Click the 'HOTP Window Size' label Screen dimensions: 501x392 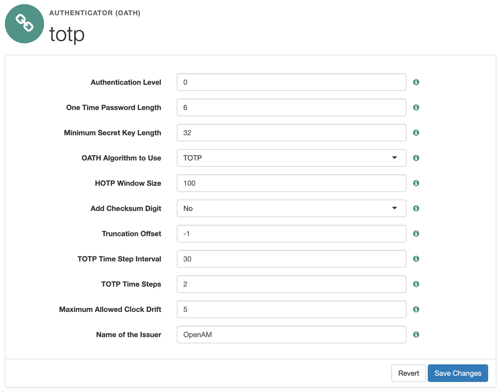click(128, 183)
